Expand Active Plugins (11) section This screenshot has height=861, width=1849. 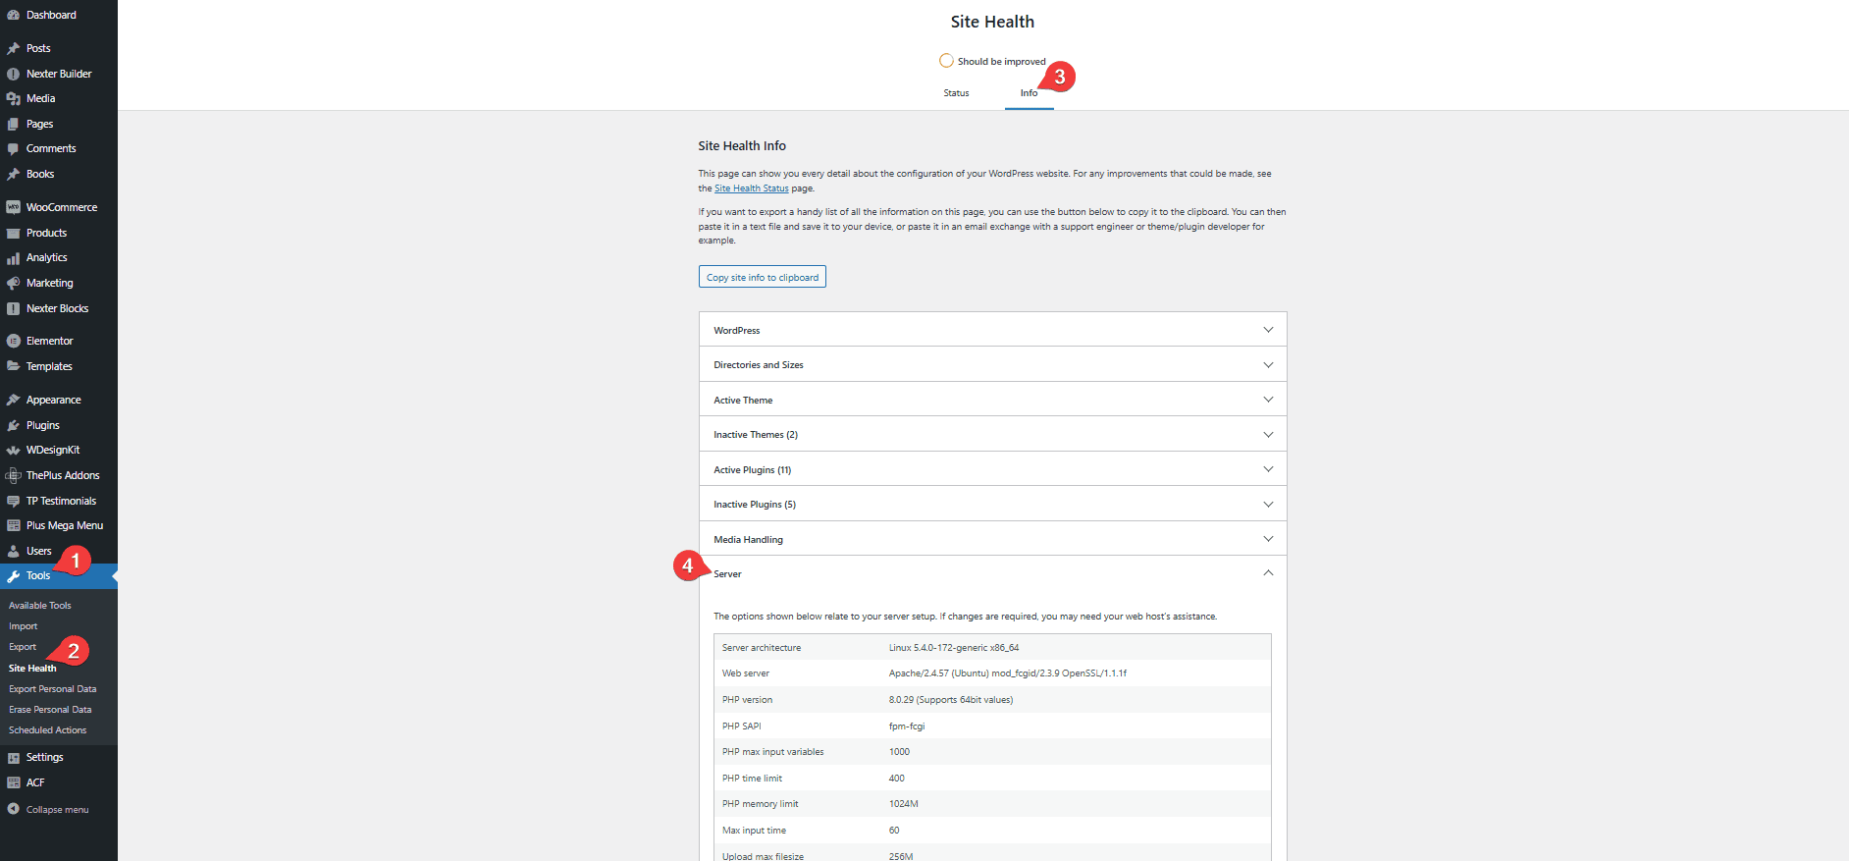tap(992, 469)
